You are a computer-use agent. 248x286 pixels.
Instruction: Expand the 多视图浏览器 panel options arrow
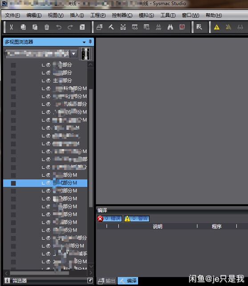(84, 42)
